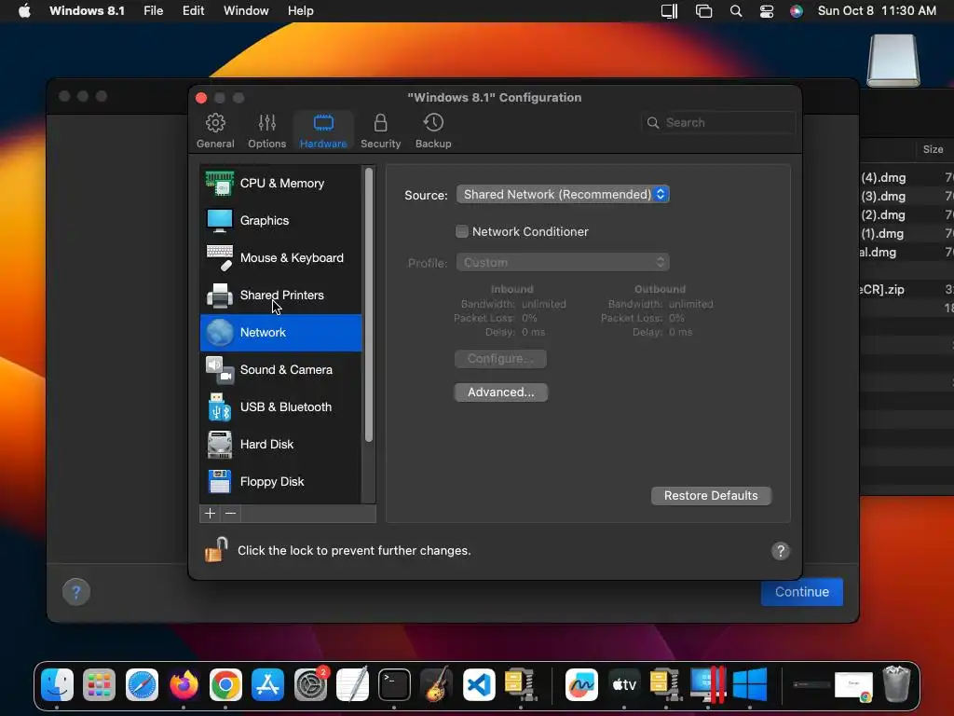This screenshot has height=716, width=954.
Task: Click Continue in the background window
Action: (x=802, y=592)
